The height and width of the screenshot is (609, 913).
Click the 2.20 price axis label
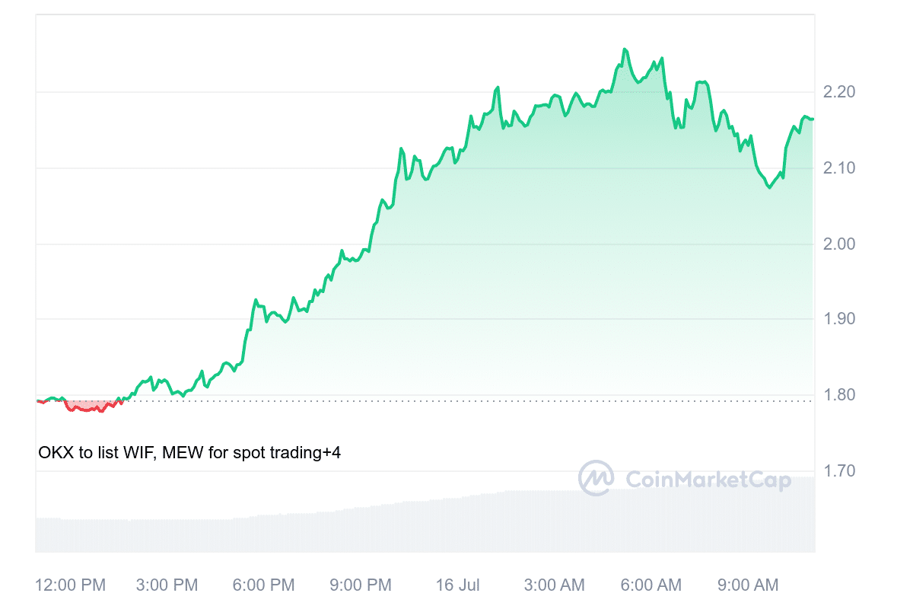click(x=839, y=92)
